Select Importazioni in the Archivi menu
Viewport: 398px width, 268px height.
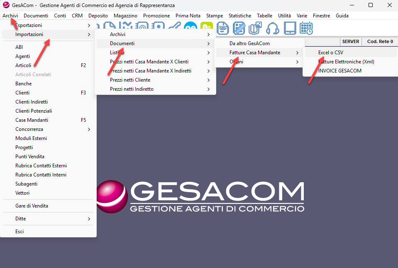pyautogui.click(x=48, y=34)
